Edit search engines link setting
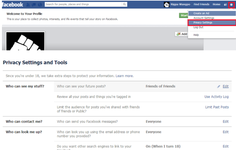This screenshot has height=150, width=236. [x=226, y=146]
